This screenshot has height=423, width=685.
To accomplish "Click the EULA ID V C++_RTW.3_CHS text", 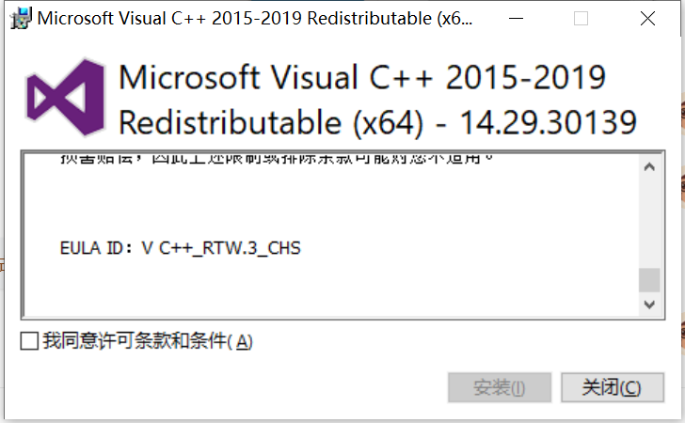I will [181, 248].
